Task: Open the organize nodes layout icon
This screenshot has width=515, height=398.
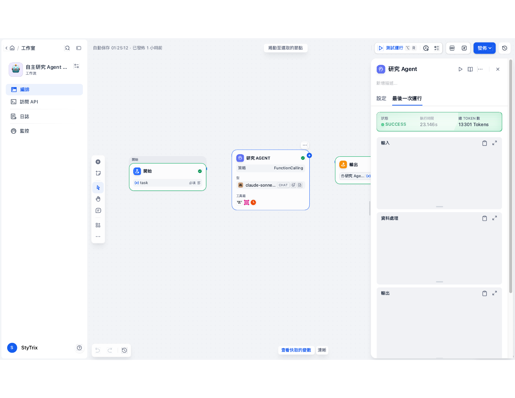Action: (x=98, y=225)
